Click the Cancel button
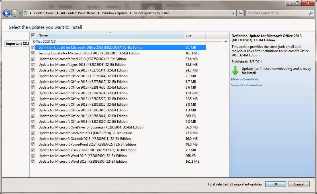The width and height of the screenshot is (317, 194). tap(299, 184)
